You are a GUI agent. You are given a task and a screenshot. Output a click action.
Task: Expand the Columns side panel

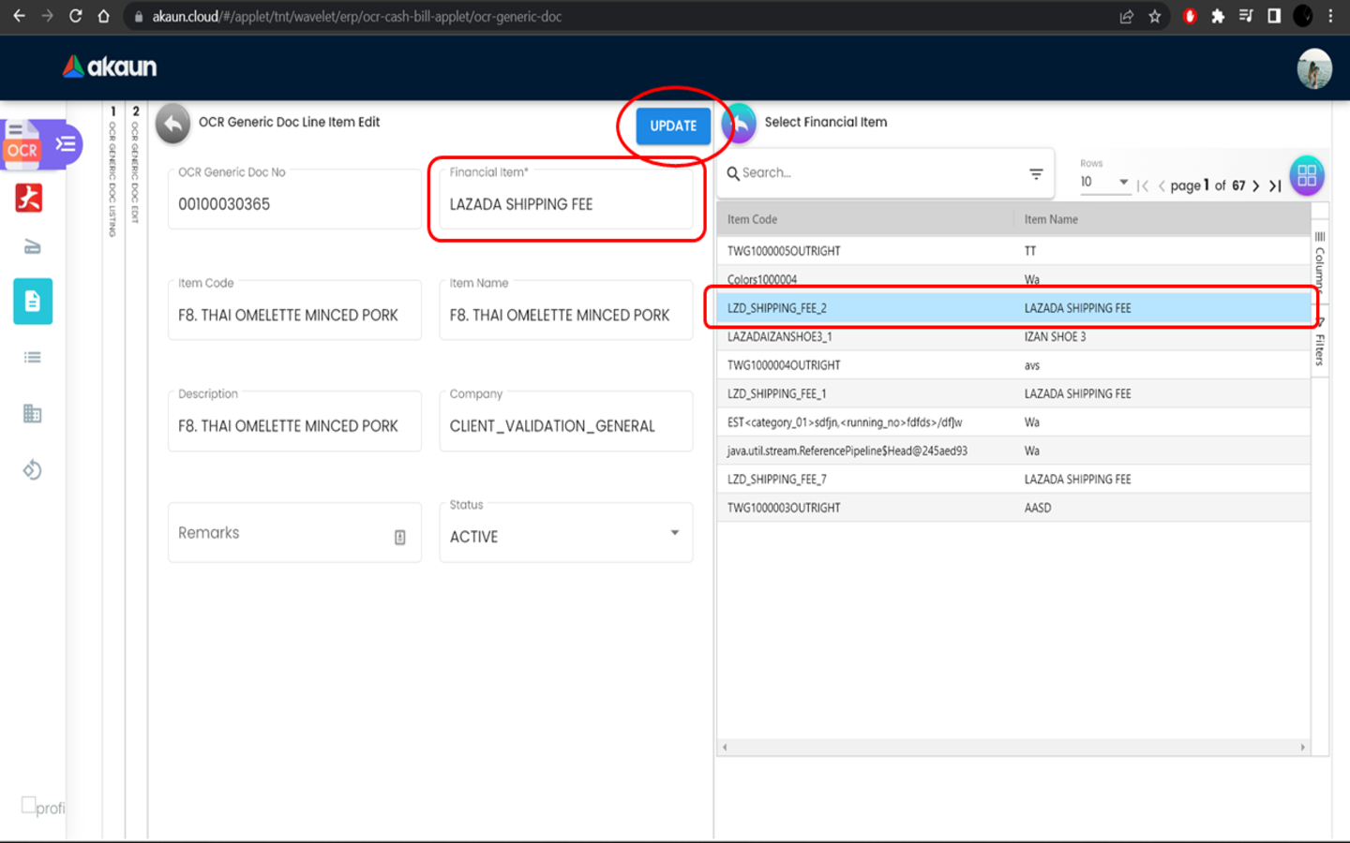pos(1320,262)
